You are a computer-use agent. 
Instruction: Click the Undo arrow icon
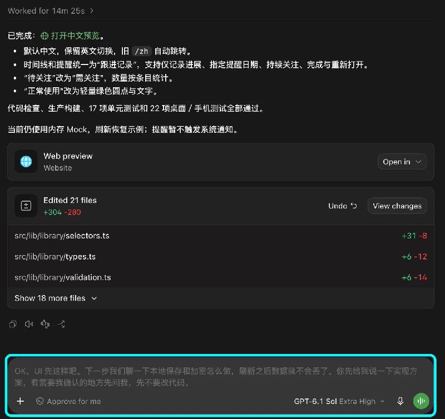pyautogui.click(x=354, y=206)
